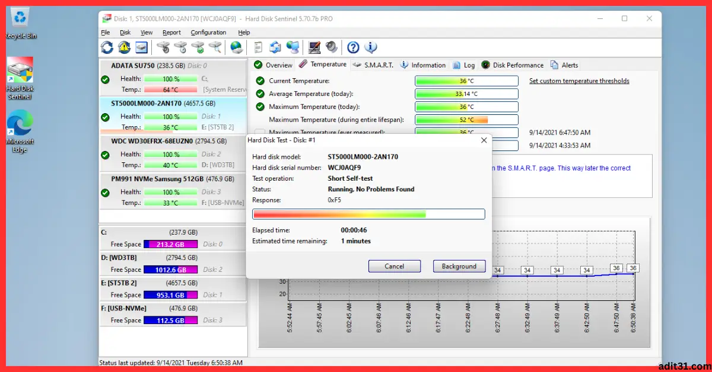712x372 pixels.
Task: Click the ADATA SU750 health check icon
Action: 105,79
